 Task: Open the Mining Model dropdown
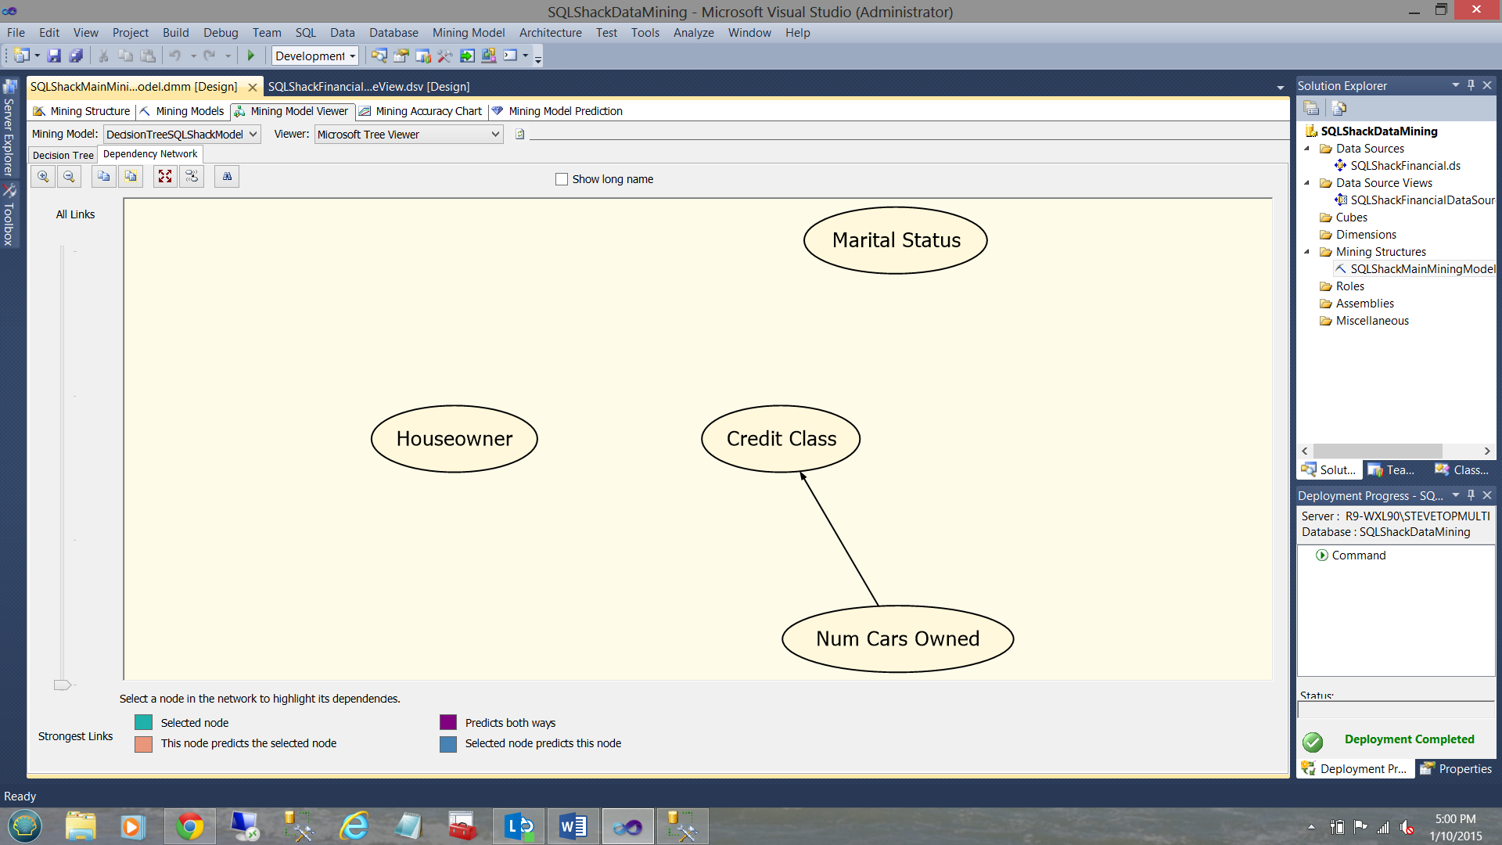click(x=253, y=135)
